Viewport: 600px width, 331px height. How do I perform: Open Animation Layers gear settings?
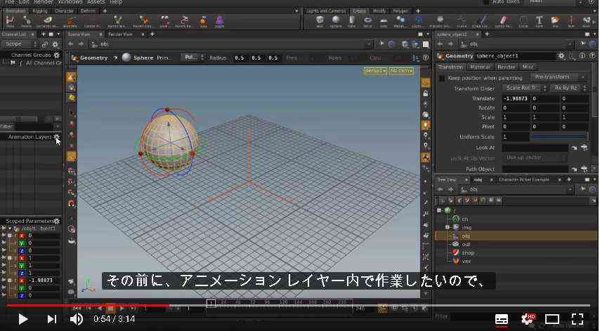pyautogui.click(x=57, y=137)
